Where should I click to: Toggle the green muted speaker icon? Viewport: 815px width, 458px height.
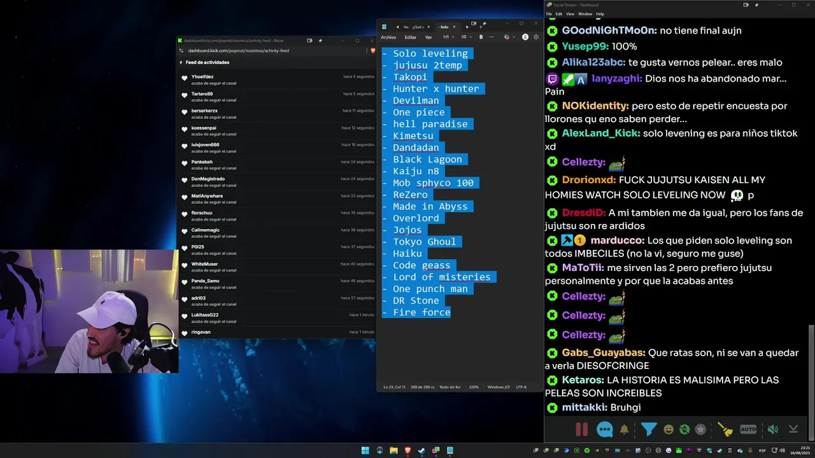pyautogui.click(x=772, y=429)
